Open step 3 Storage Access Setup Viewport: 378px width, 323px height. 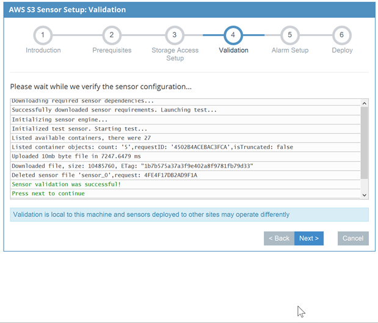175,35
